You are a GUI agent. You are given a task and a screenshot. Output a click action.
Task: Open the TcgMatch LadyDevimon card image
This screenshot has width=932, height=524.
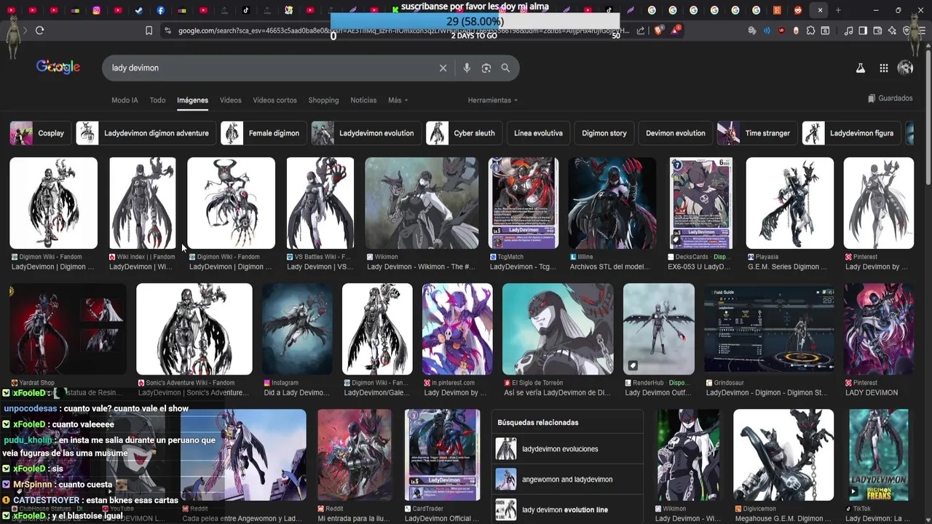tap(524, 203)
